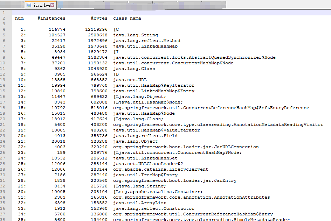Viewport: 331px width, 221px height.
Task: Click 'java.net.URL' in row 10
Action: coord(130,80)
